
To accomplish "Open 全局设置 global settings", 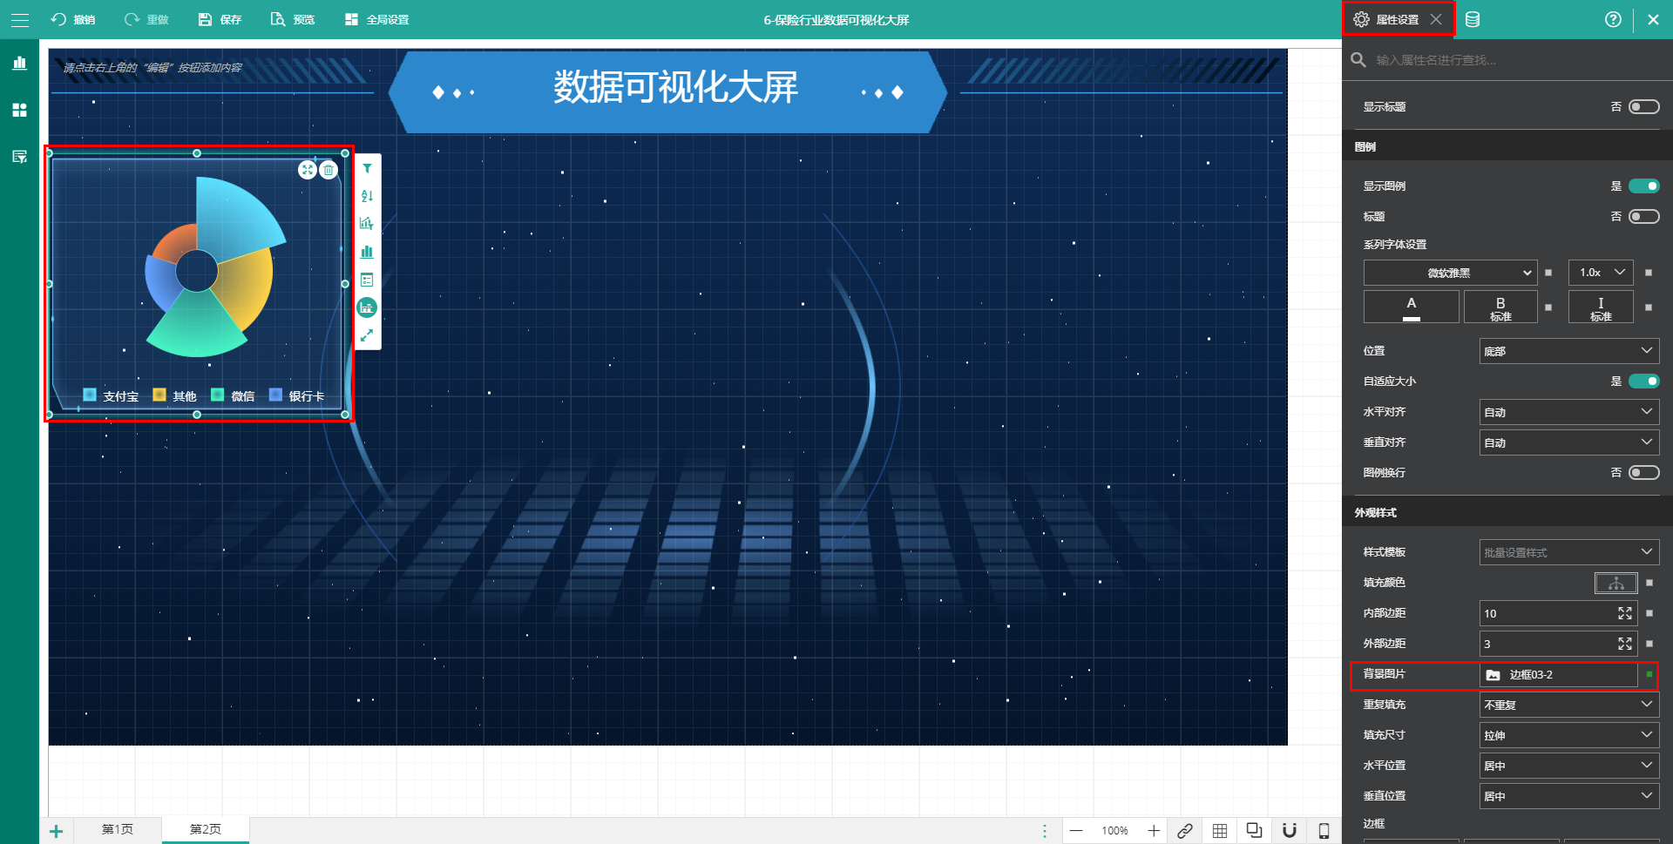I will point(377,19).
